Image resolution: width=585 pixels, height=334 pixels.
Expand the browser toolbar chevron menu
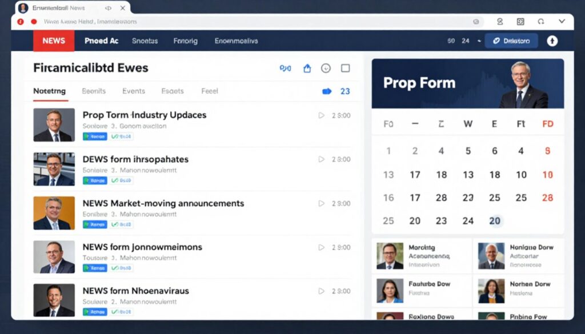[562, 21]
